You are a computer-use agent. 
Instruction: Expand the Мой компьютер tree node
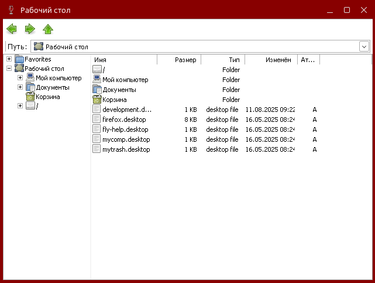pos(20,78)
